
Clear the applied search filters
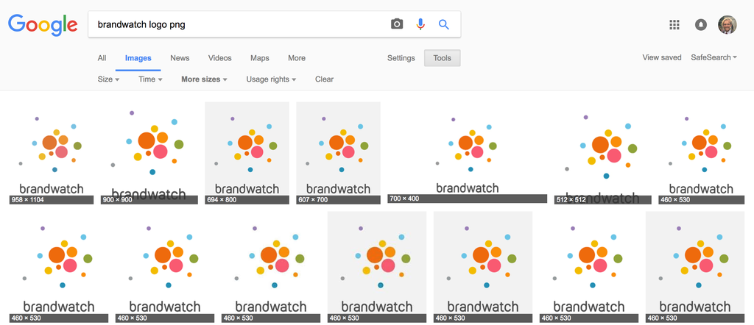point(324,79)
